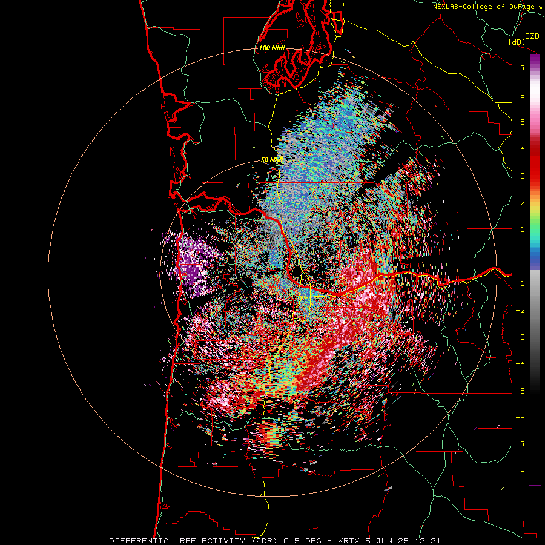Click the red band of the color bar
545x545 pixels.
click(x=535, y=163)
